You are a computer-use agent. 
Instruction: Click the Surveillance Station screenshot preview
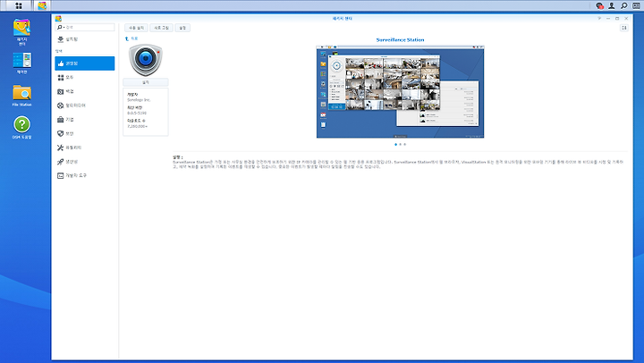pyautogui.click(x=400, y=91)
